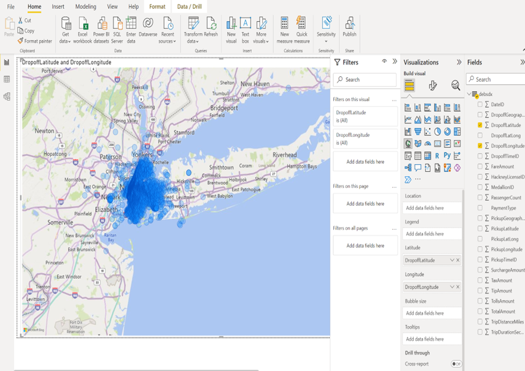Screen dimensions: 525x371
Task: Choose the matrix visual
Action: (427, 155)
